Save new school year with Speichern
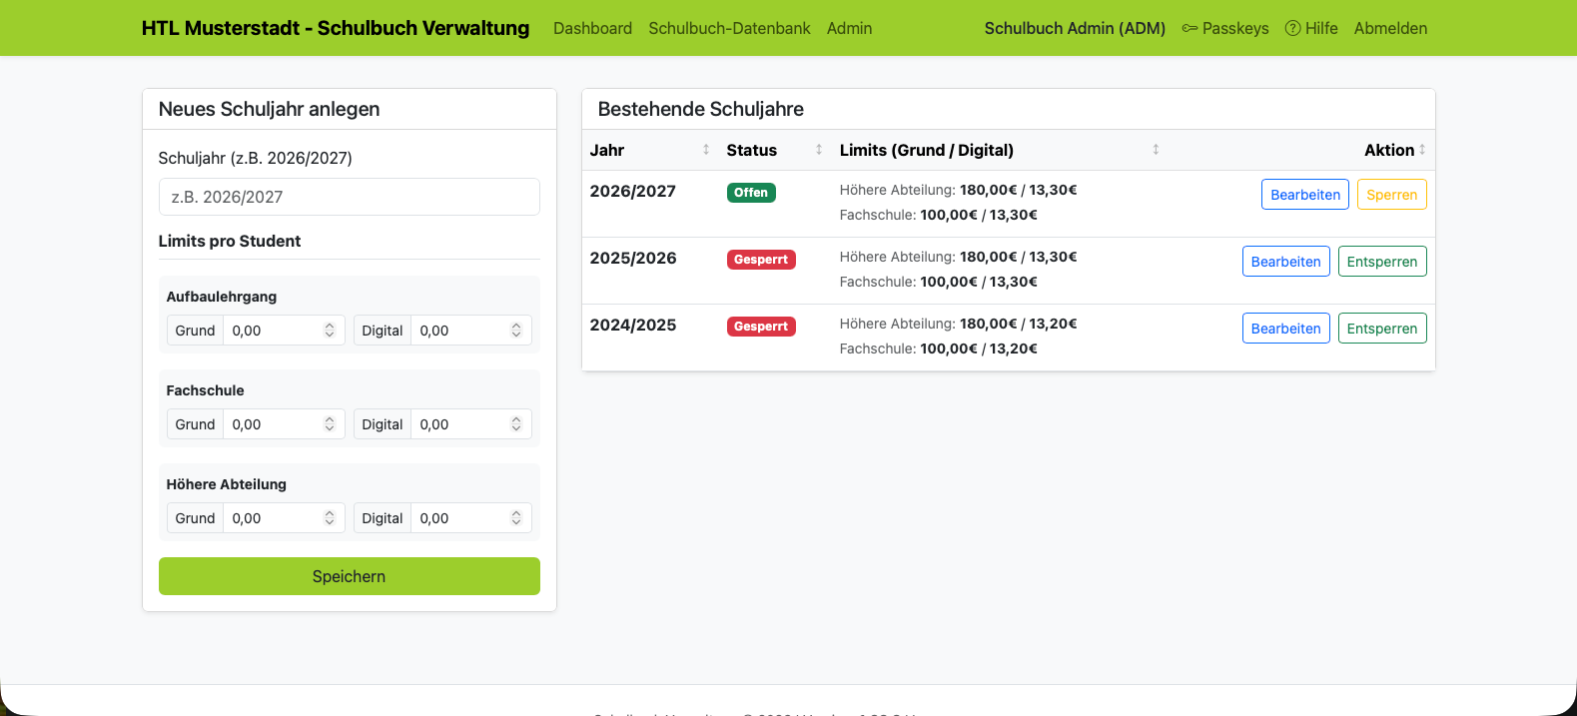This screenshot has width=1577, height=716. point(349,576)
